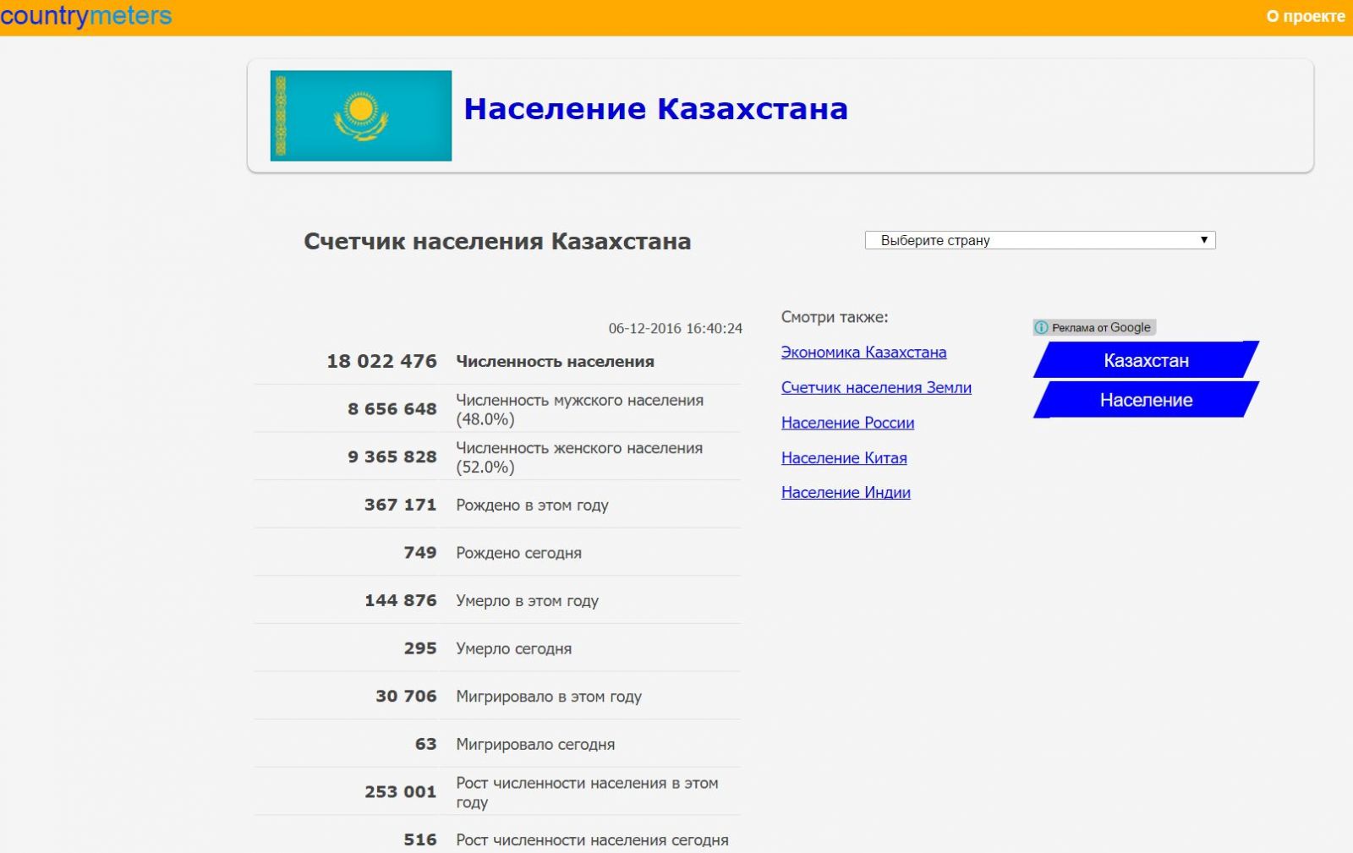Click the 'Счетчик населения Казахстана' subheading
Image resolution: width=1353 pixels, height=853 pixels.
click(497, 242)
